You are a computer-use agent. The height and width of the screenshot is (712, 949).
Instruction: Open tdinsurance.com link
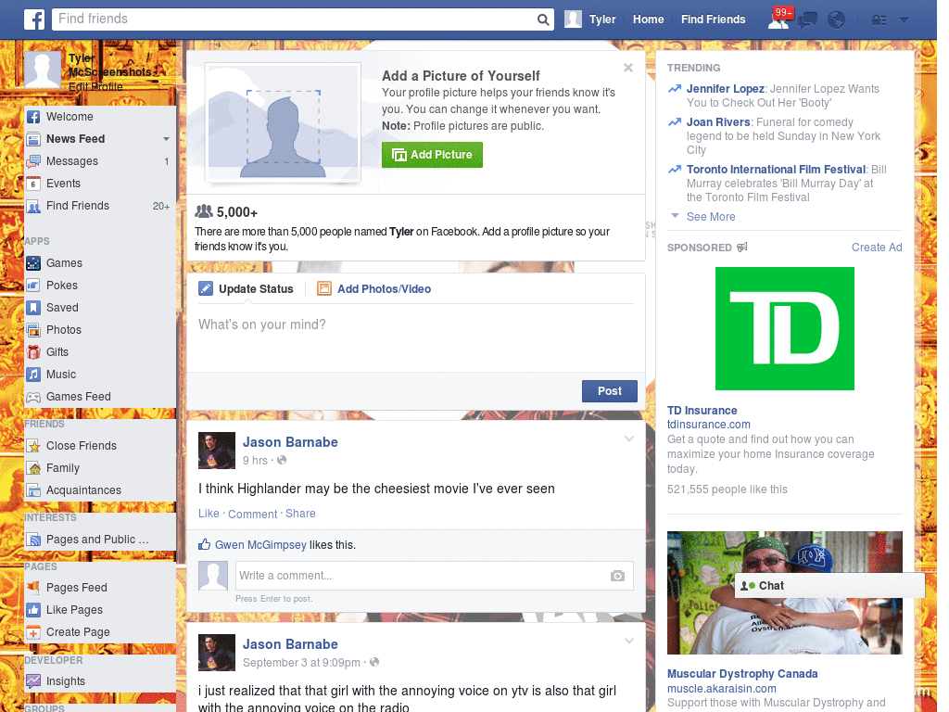pyautogui.click(x=709, y=425)
